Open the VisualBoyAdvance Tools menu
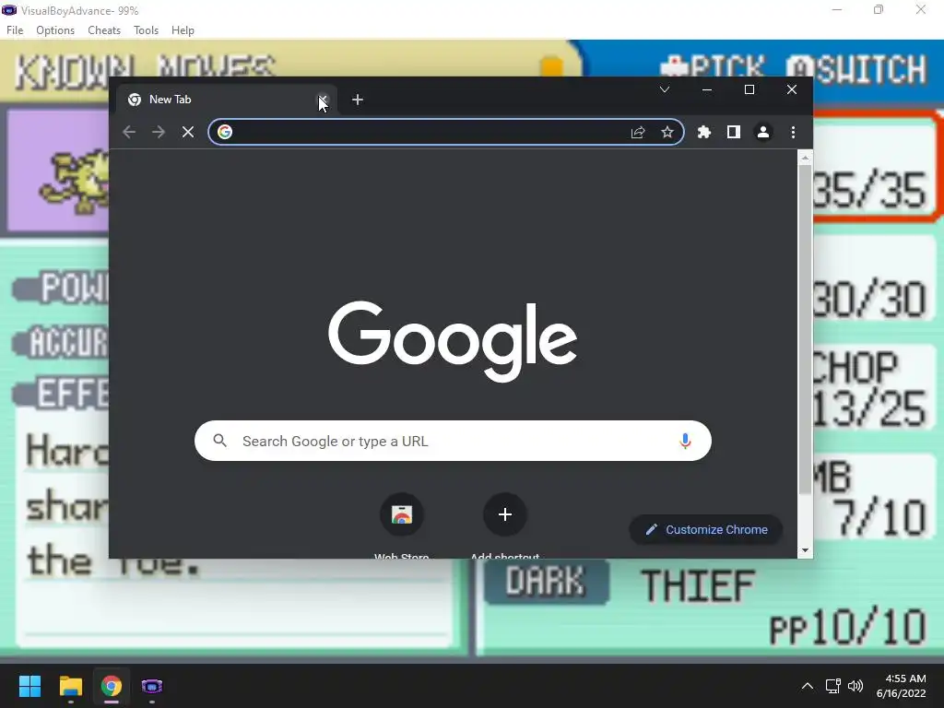Viewport: 944px width, 708px height. pyautogui.click(x=146, y=30)
